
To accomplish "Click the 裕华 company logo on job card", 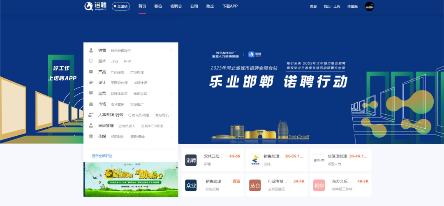I will click(319, 185).
